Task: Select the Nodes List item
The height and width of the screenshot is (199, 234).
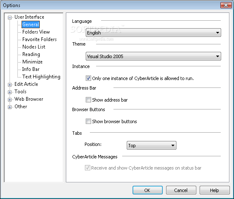Action: 34,47
